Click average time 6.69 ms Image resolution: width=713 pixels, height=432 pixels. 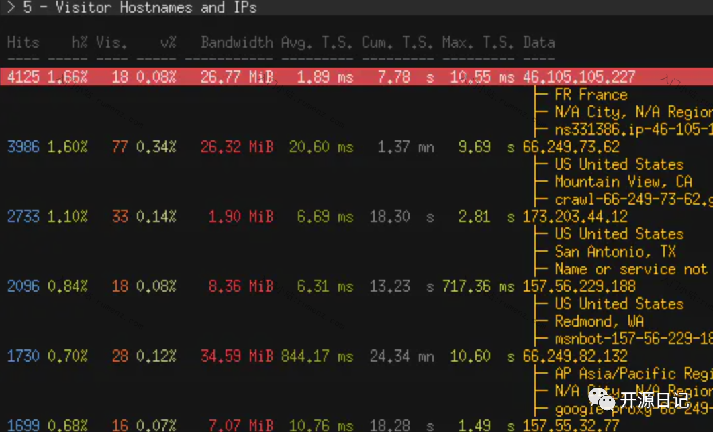tap(325, 216)
